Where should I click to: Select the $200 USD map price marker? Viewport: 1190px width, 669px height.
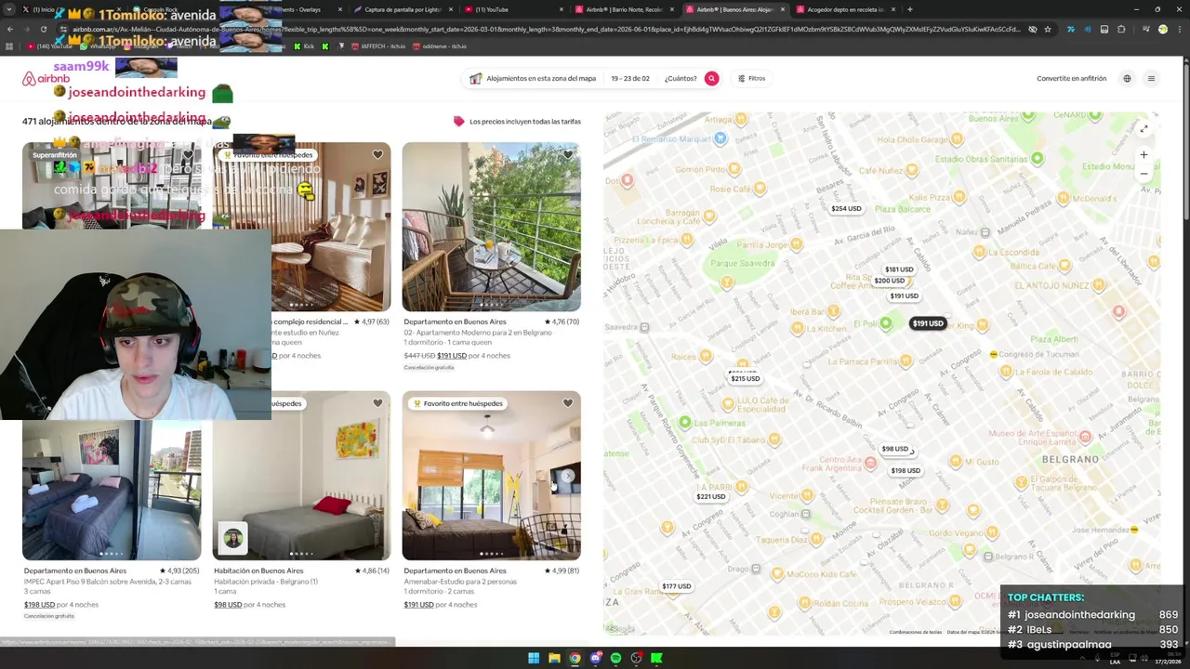[x=889, y=281]
